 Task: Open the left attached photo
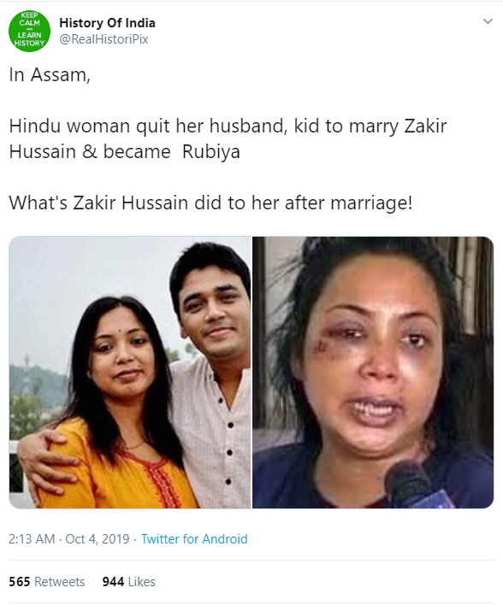[130, 373]
